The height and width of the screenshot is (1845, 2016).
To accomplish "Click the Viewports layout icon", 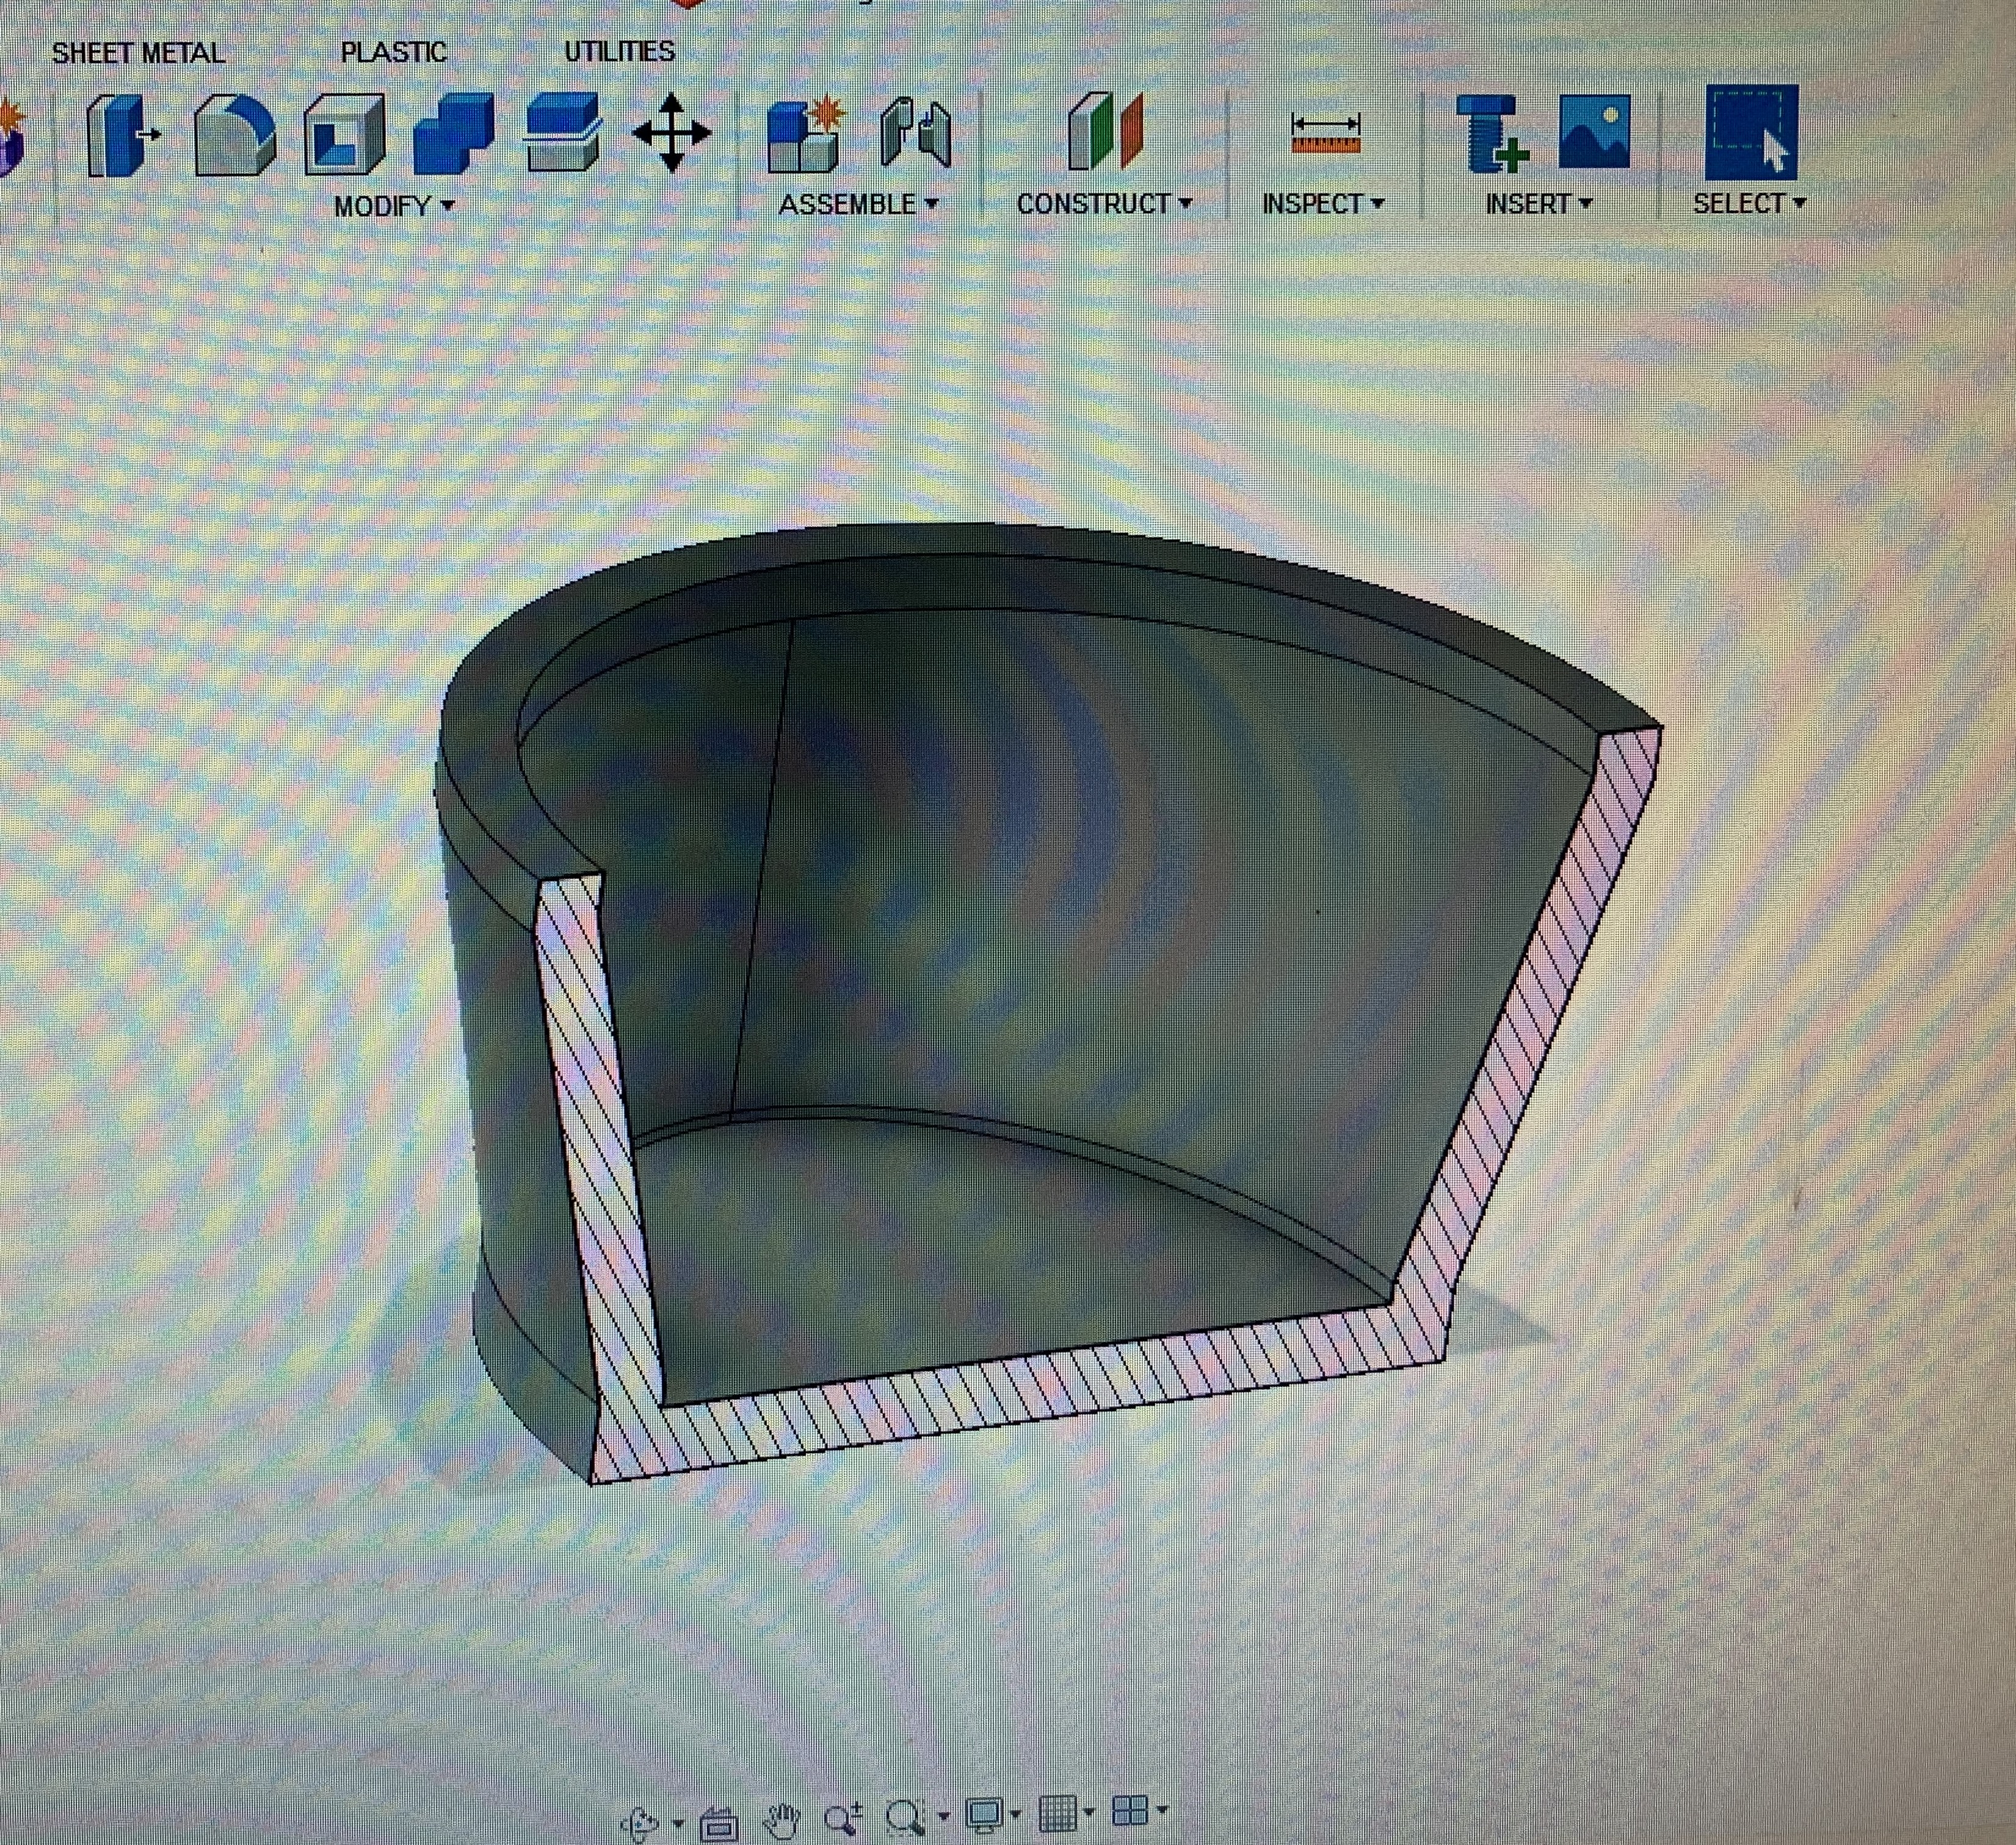I will pyautogui.click(x=1130, y=1810).
